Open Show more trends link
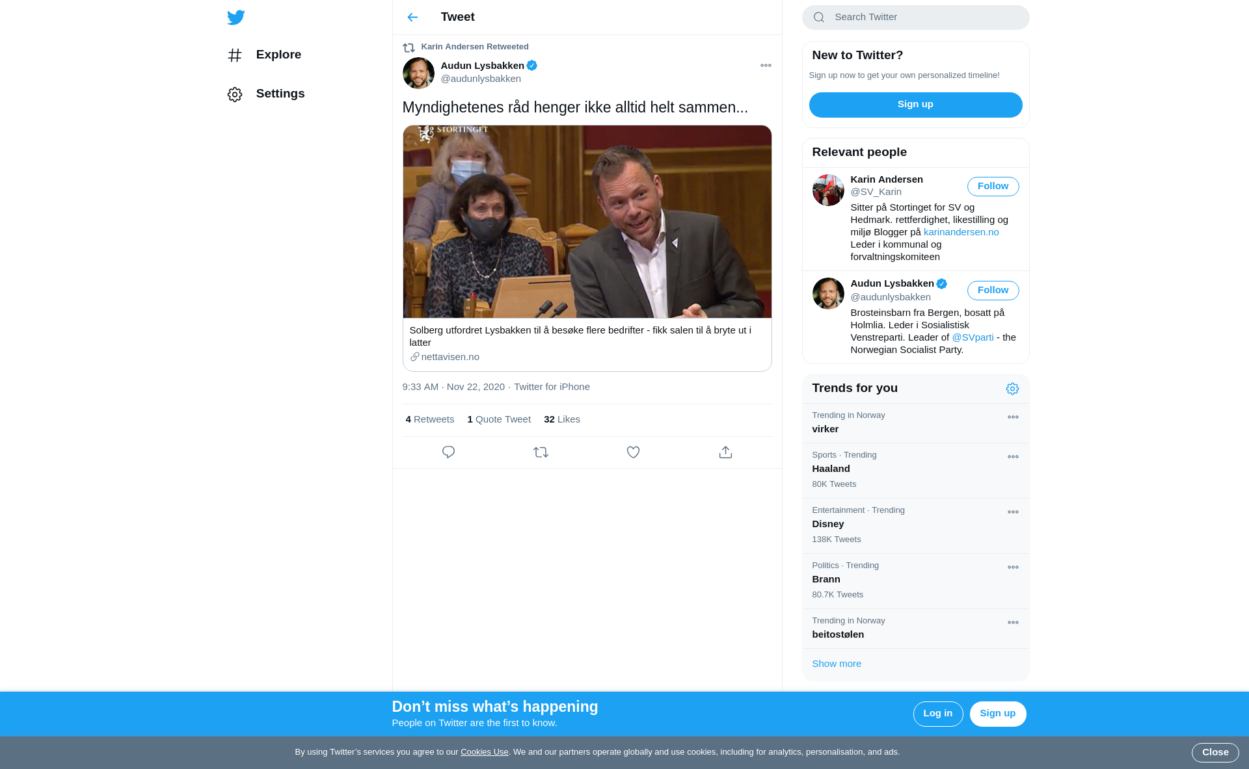This screenshot has height=769, width=1249. [837, 664]
